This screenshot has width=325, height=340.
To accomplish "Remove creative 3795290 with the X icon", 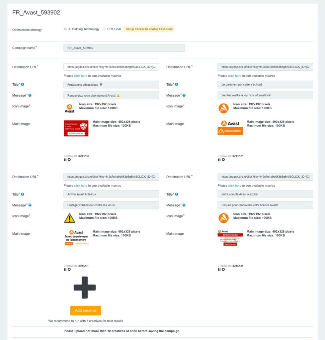I will (223, 269).
